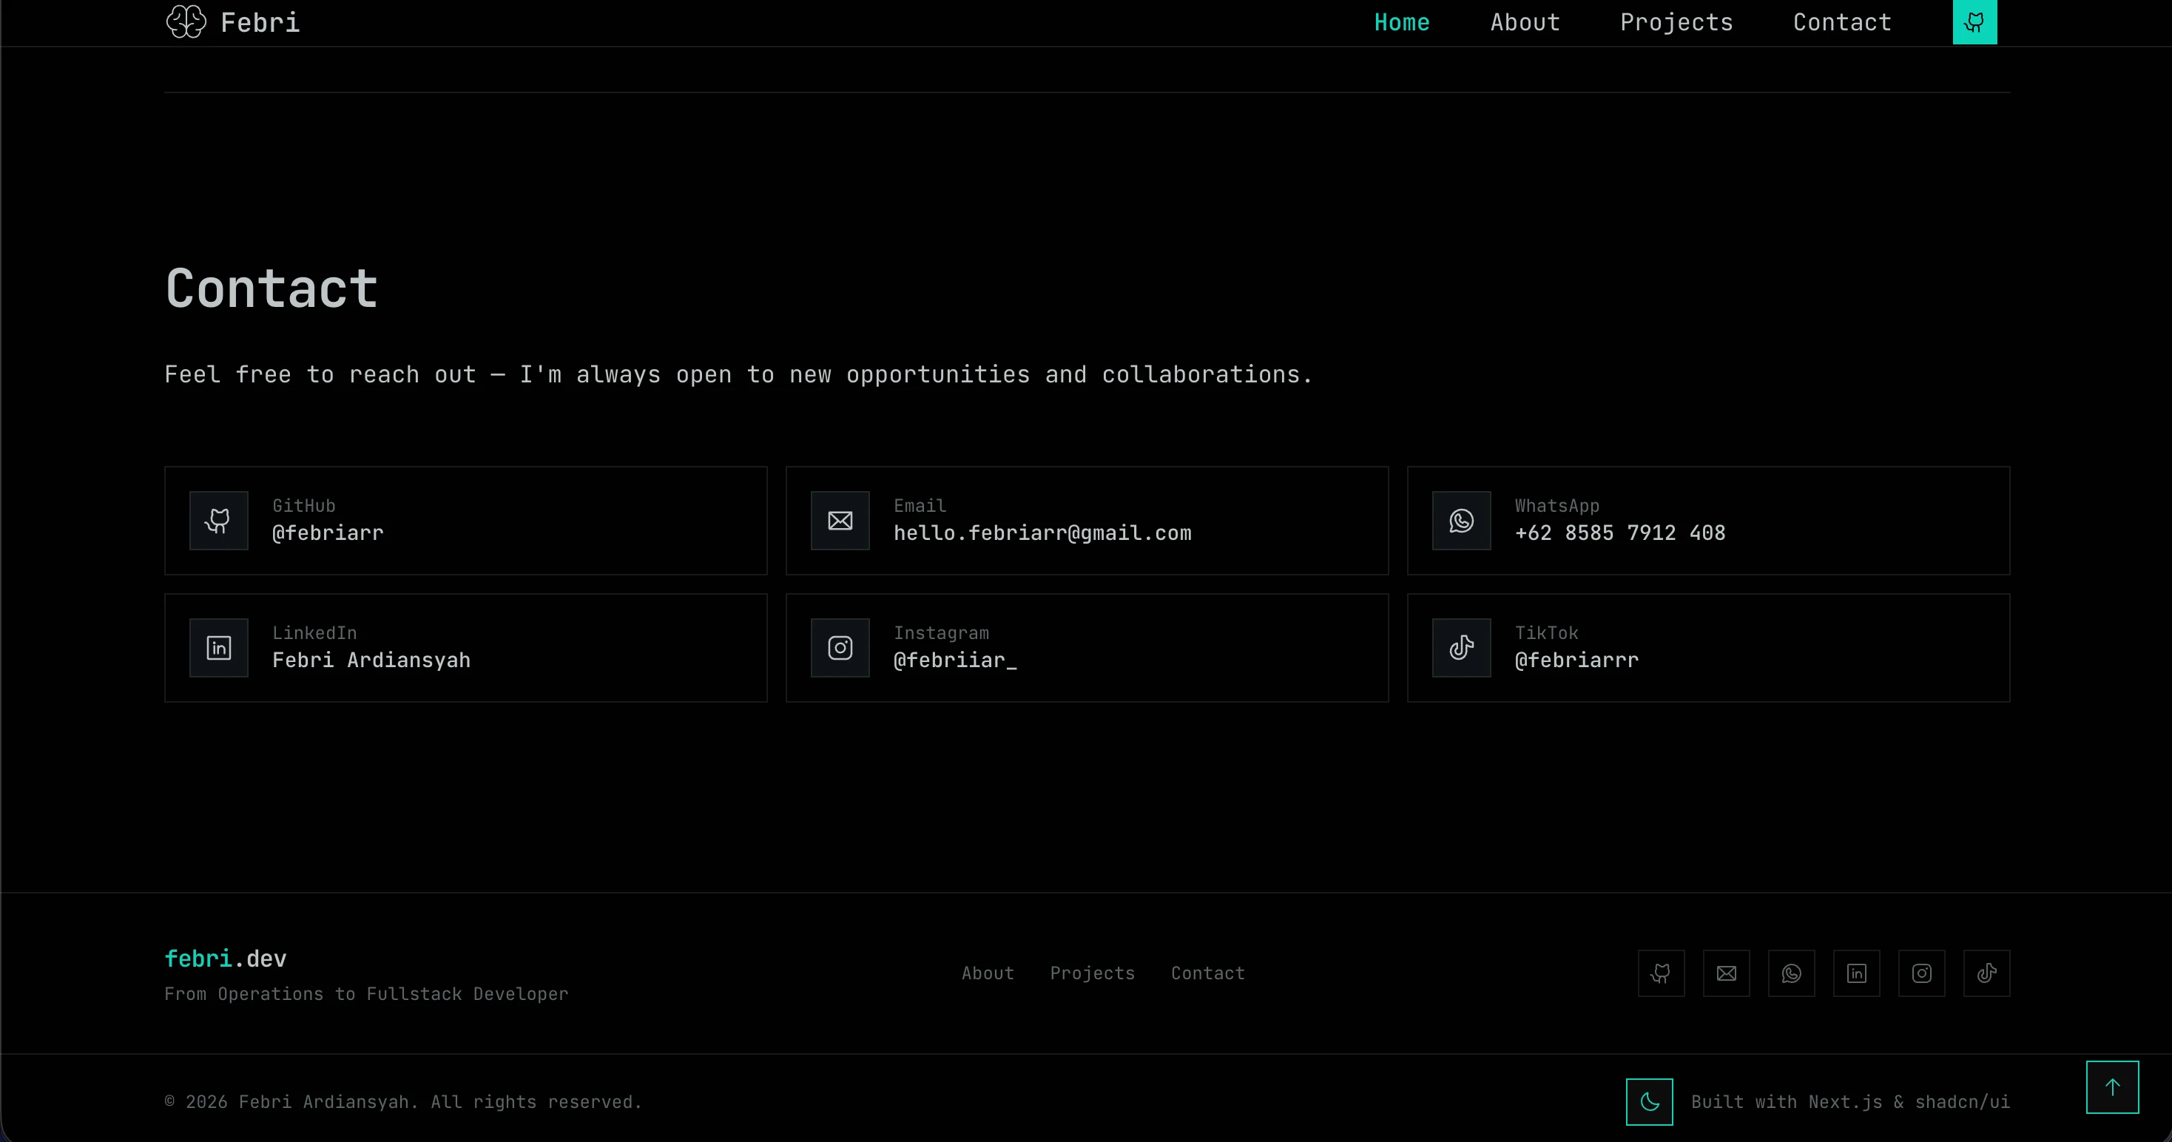This screenshot has width=2172, height=1142.
Task: Open the +62 8585 7912 408 WhatsApp number
Action: [x=1619, y=533]
